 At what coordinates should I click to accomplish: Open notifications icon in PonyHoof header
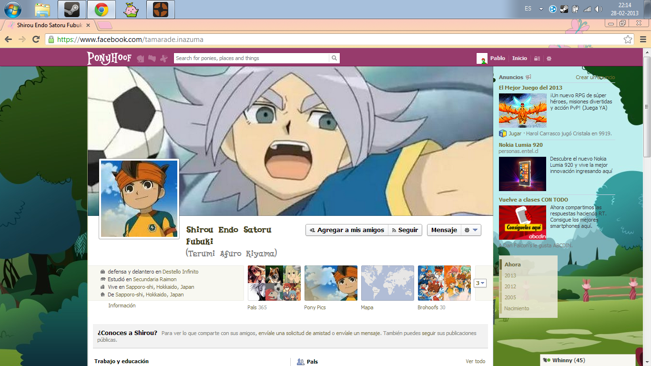[x=164, y=59]
